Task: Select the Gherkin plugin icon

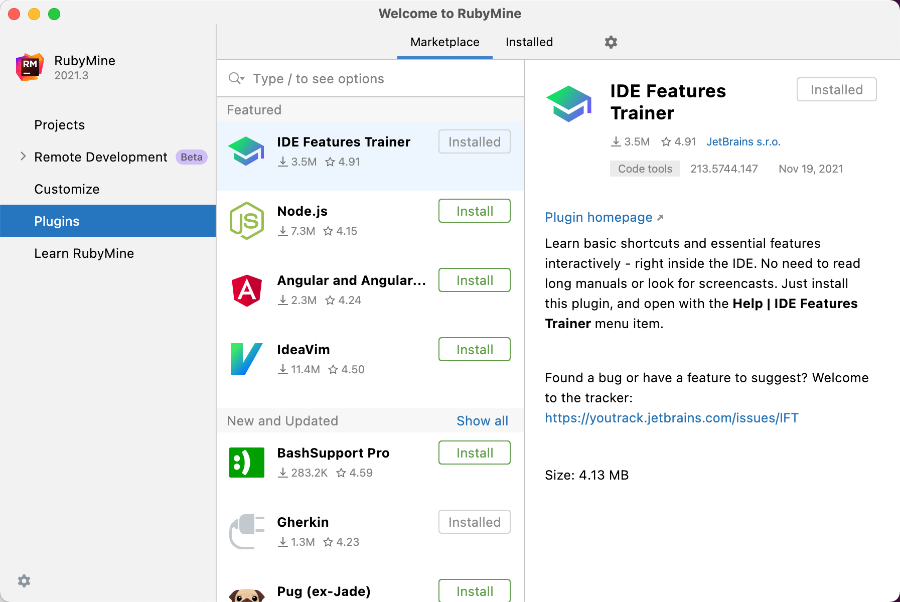Action: click(x=246, y=532)
